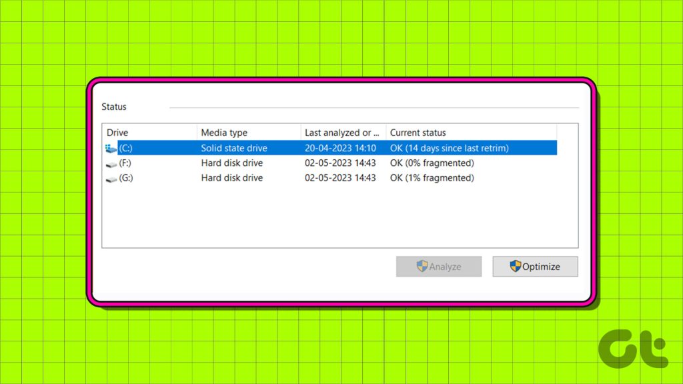Sort by the Drive column header
The width and height of the screenshot is (683, 384).
(149, 133)
